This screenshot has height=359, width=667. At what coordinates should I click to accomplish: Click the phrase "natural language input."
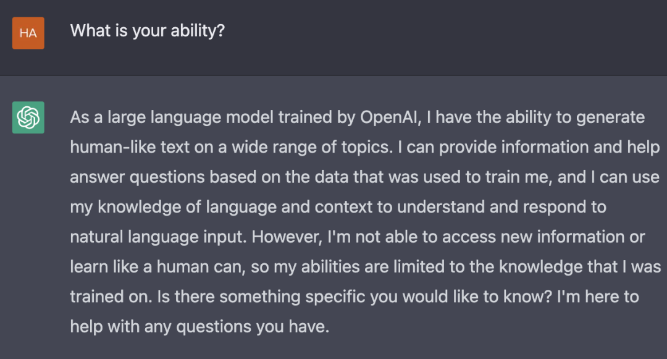coord(158,237)
